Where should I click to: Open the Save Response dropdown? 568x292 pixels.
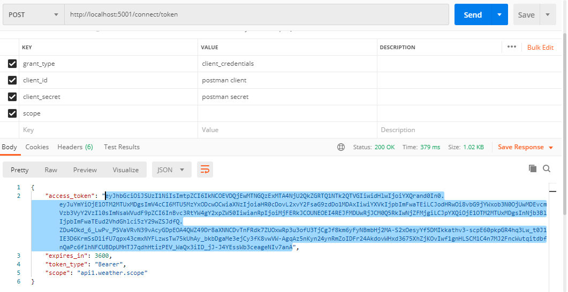[526, 147]
